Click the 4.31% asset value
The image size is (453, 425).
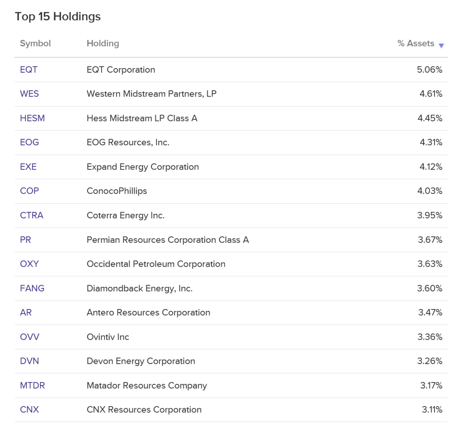pos(431,142)
